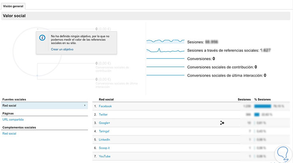Image resolution: width=293 pixels, height=163 pixels.
Task: Open the Visión general tab
Action: pos(13,6)
